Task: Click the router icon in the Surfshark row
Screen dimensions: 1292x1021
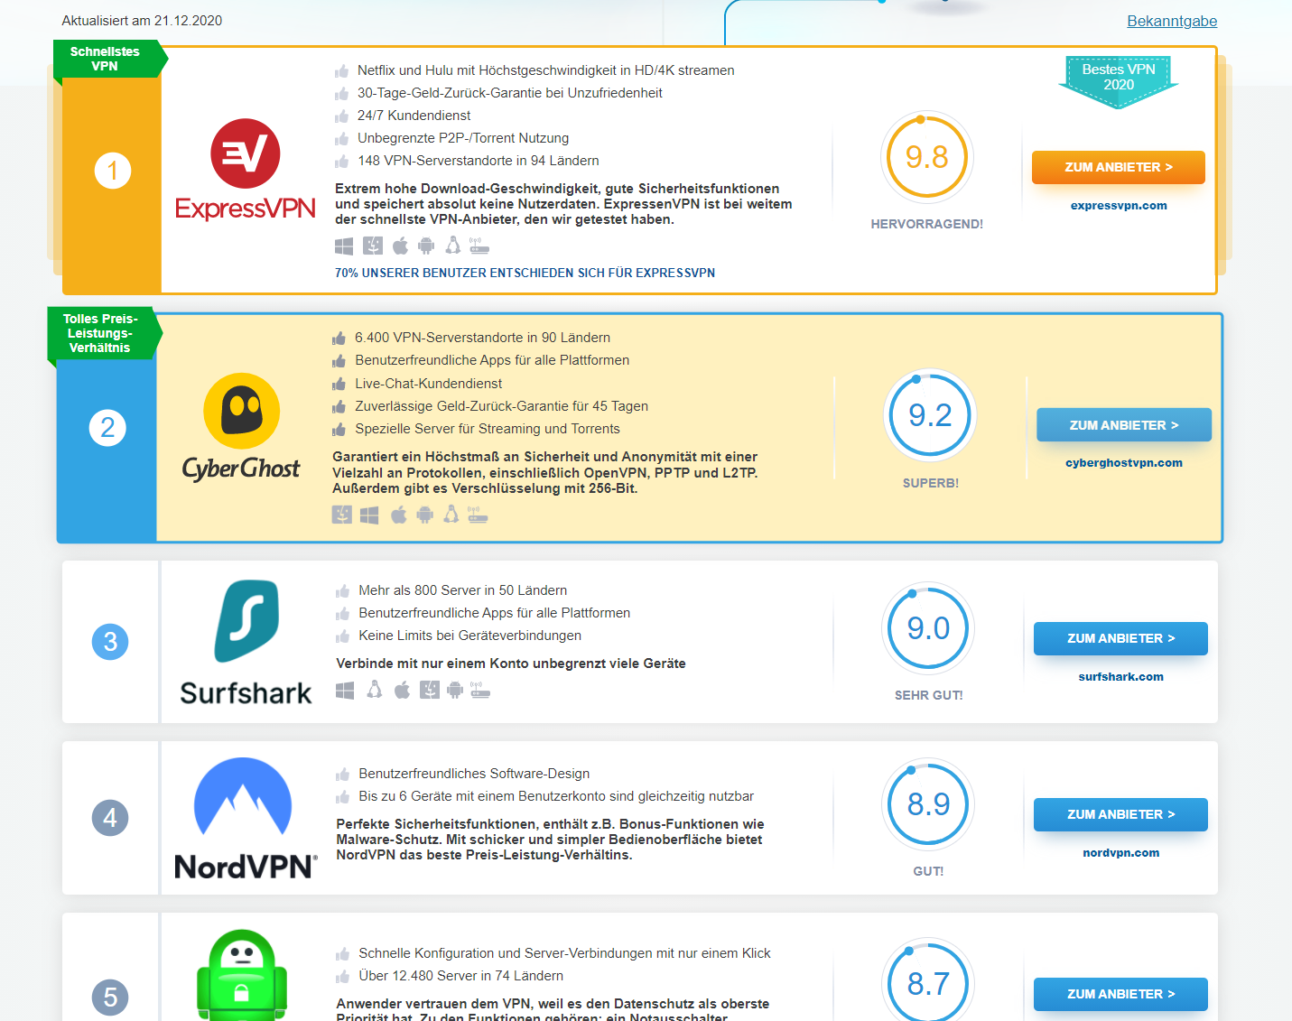Action: pyautogui.click(x=480, y=690)
